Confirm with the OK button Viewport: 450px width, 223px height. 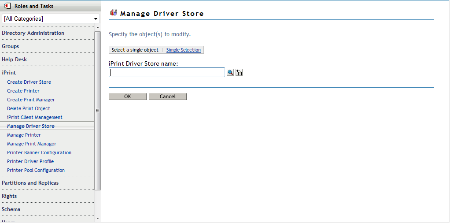pos(128,97)
